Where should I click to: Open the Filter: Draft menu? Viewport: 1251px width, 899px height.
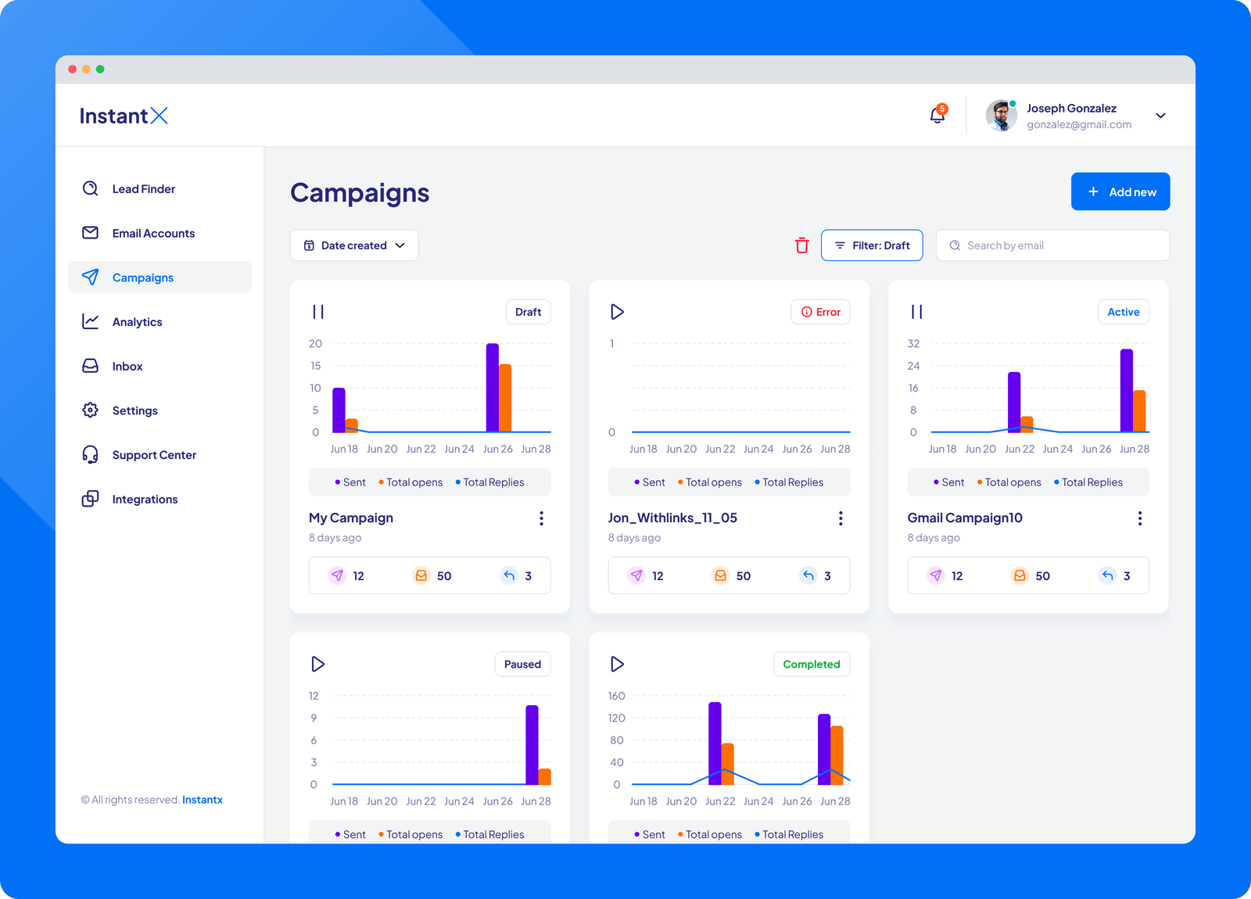click(x=872, y=245)
